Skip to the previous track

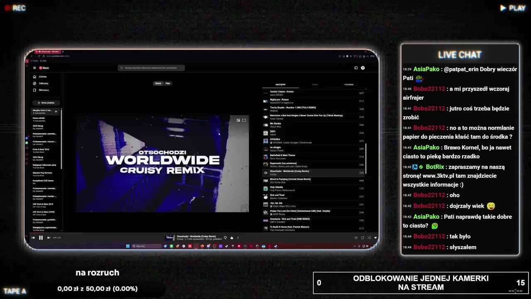point(33,238)
